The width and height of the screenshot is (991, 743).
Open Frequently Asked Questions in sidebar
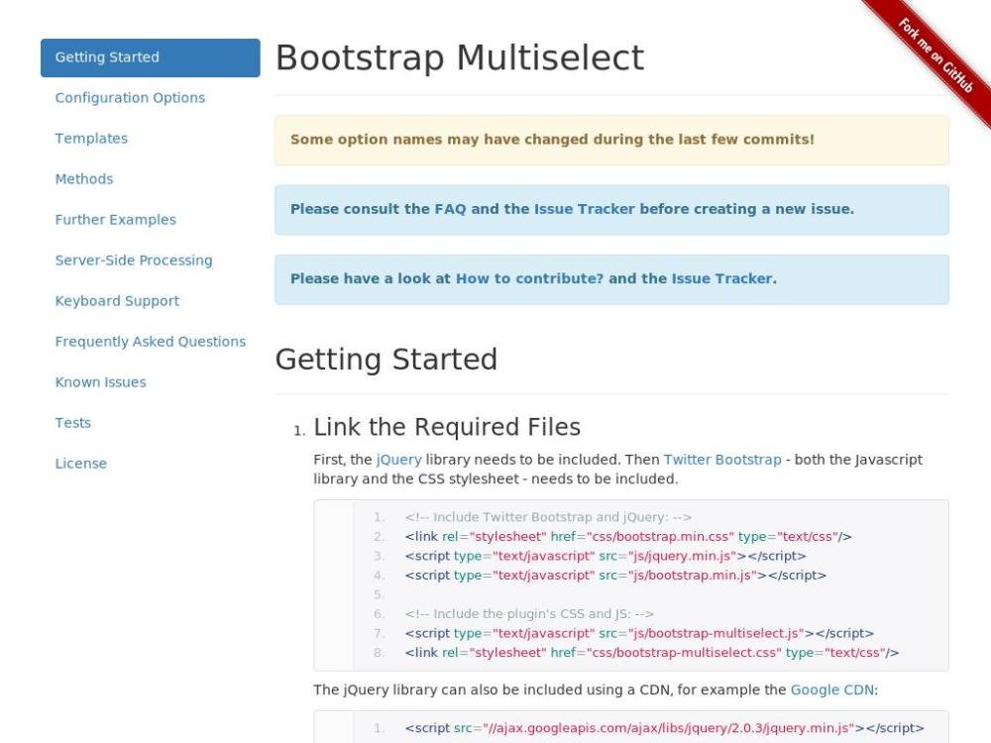coord(151,342)
